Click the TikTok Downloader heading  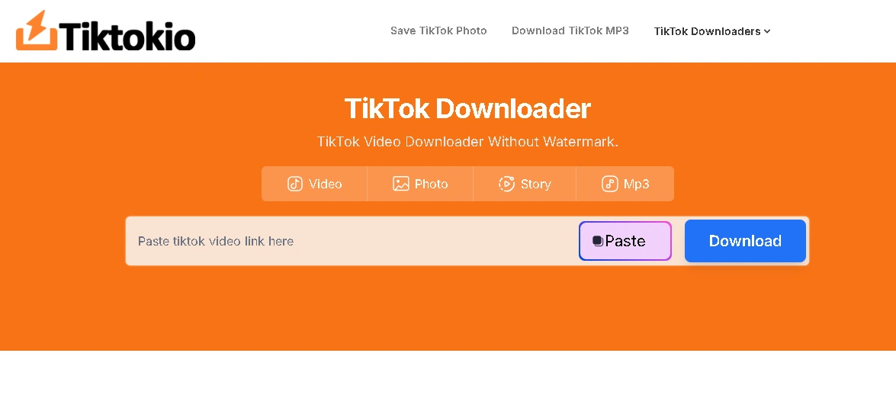tap(467, 108)
